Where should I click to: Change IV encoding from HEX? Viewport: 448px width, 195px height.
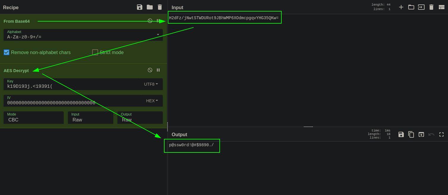152,101
